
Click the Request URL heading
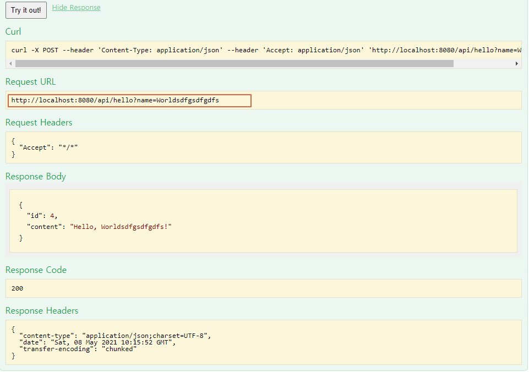31,82
